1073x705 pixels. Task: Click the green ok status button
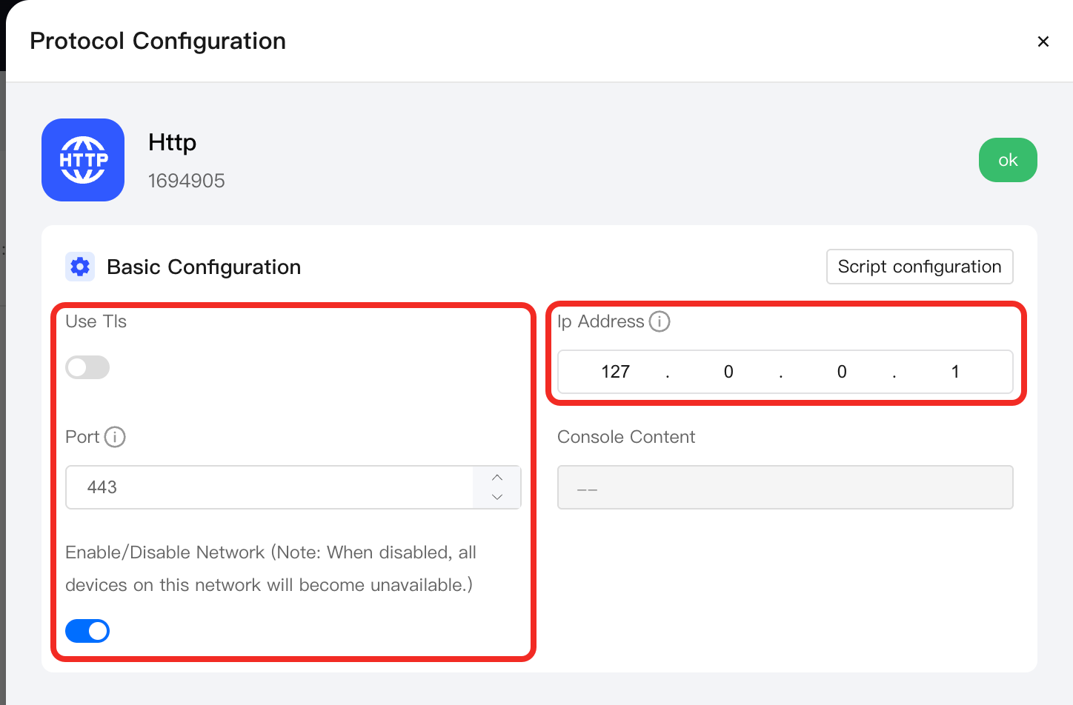tap(1008, 160)
